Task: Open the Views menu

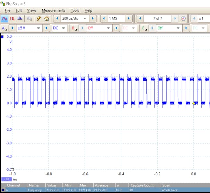Action: [32, 10]
